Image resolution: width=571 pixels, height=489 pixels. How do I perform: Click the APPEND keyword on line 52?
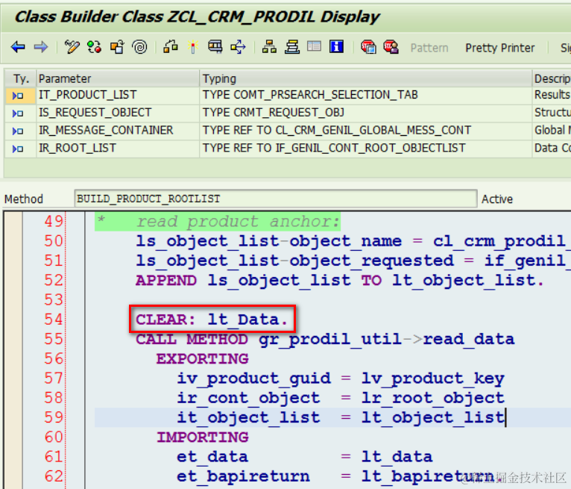pos(166,281)
